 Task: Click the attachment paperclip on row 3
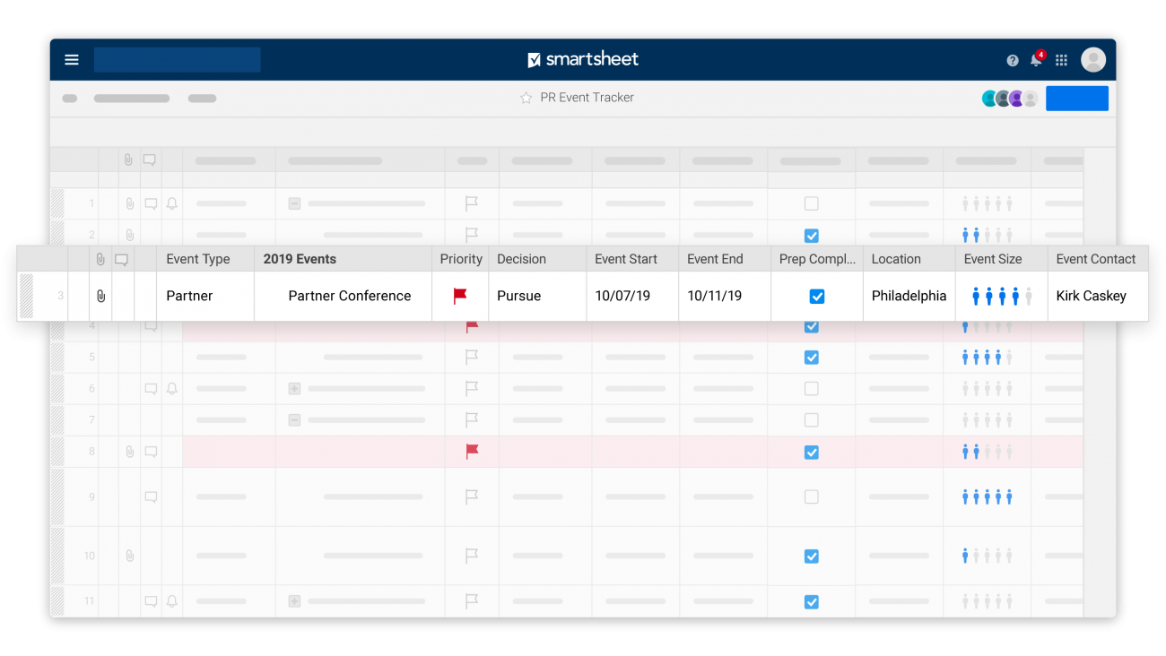coord(100,296)
